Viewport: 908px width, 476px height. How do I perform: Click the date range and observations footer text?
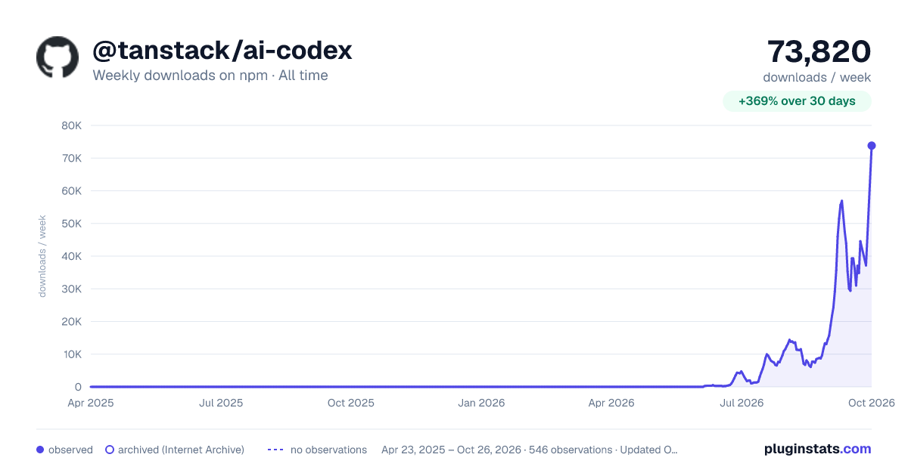[x=530, y=450]
